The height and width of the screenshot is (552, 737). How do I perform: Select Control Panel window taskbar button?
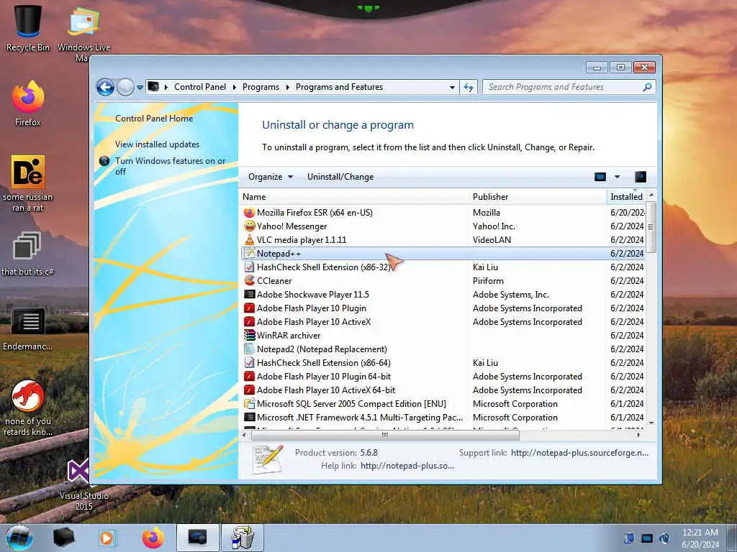[197, 538]
